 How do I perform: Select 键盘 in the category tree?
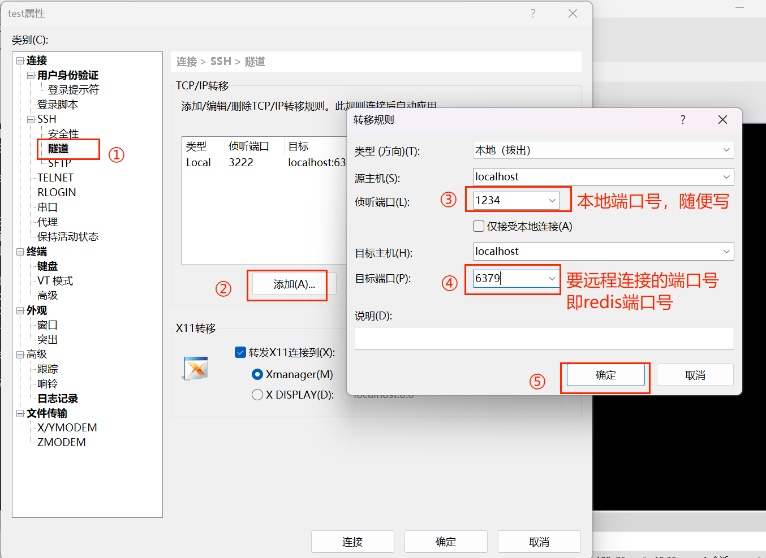[48, 266]
